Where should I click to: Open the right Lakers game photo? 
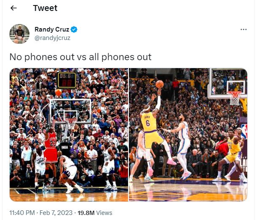pyautogui.click(x=188, y=135)
